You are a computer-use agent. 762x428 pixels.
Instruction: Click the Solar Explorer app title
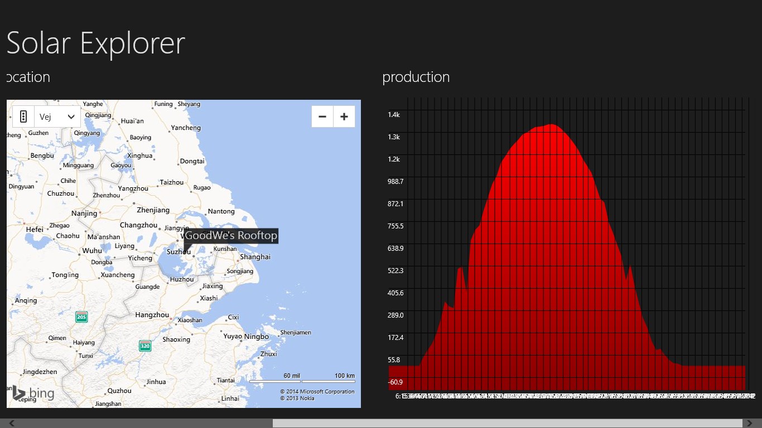95,43
